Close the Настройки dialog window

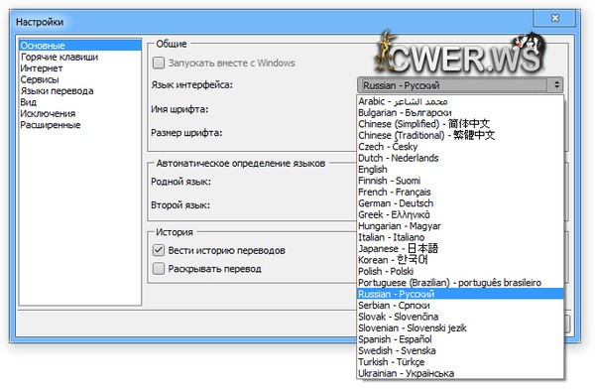[x=554, y=18]
